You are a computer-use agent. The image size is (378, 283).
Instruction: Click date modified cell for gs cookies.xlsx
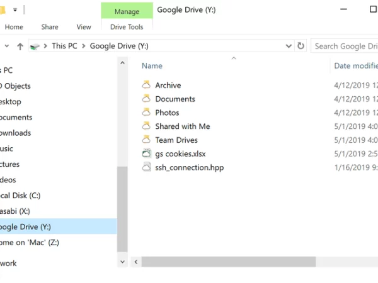(356, 154)
